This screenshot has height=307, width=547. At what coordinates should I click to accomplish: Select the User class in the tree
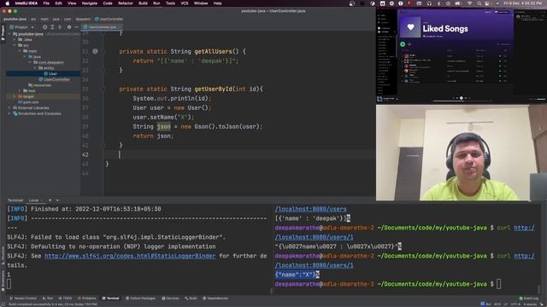tap(50, 73)
